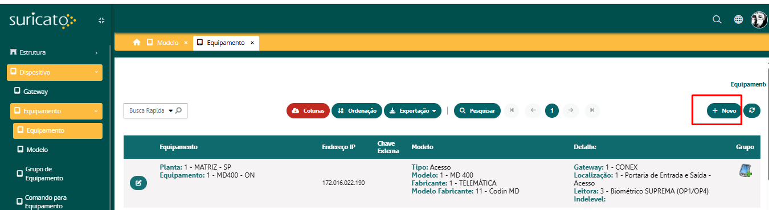This screenshot has width=769, height=210.
Task: Go to the previous page arrow
Action: click(533, 110)
